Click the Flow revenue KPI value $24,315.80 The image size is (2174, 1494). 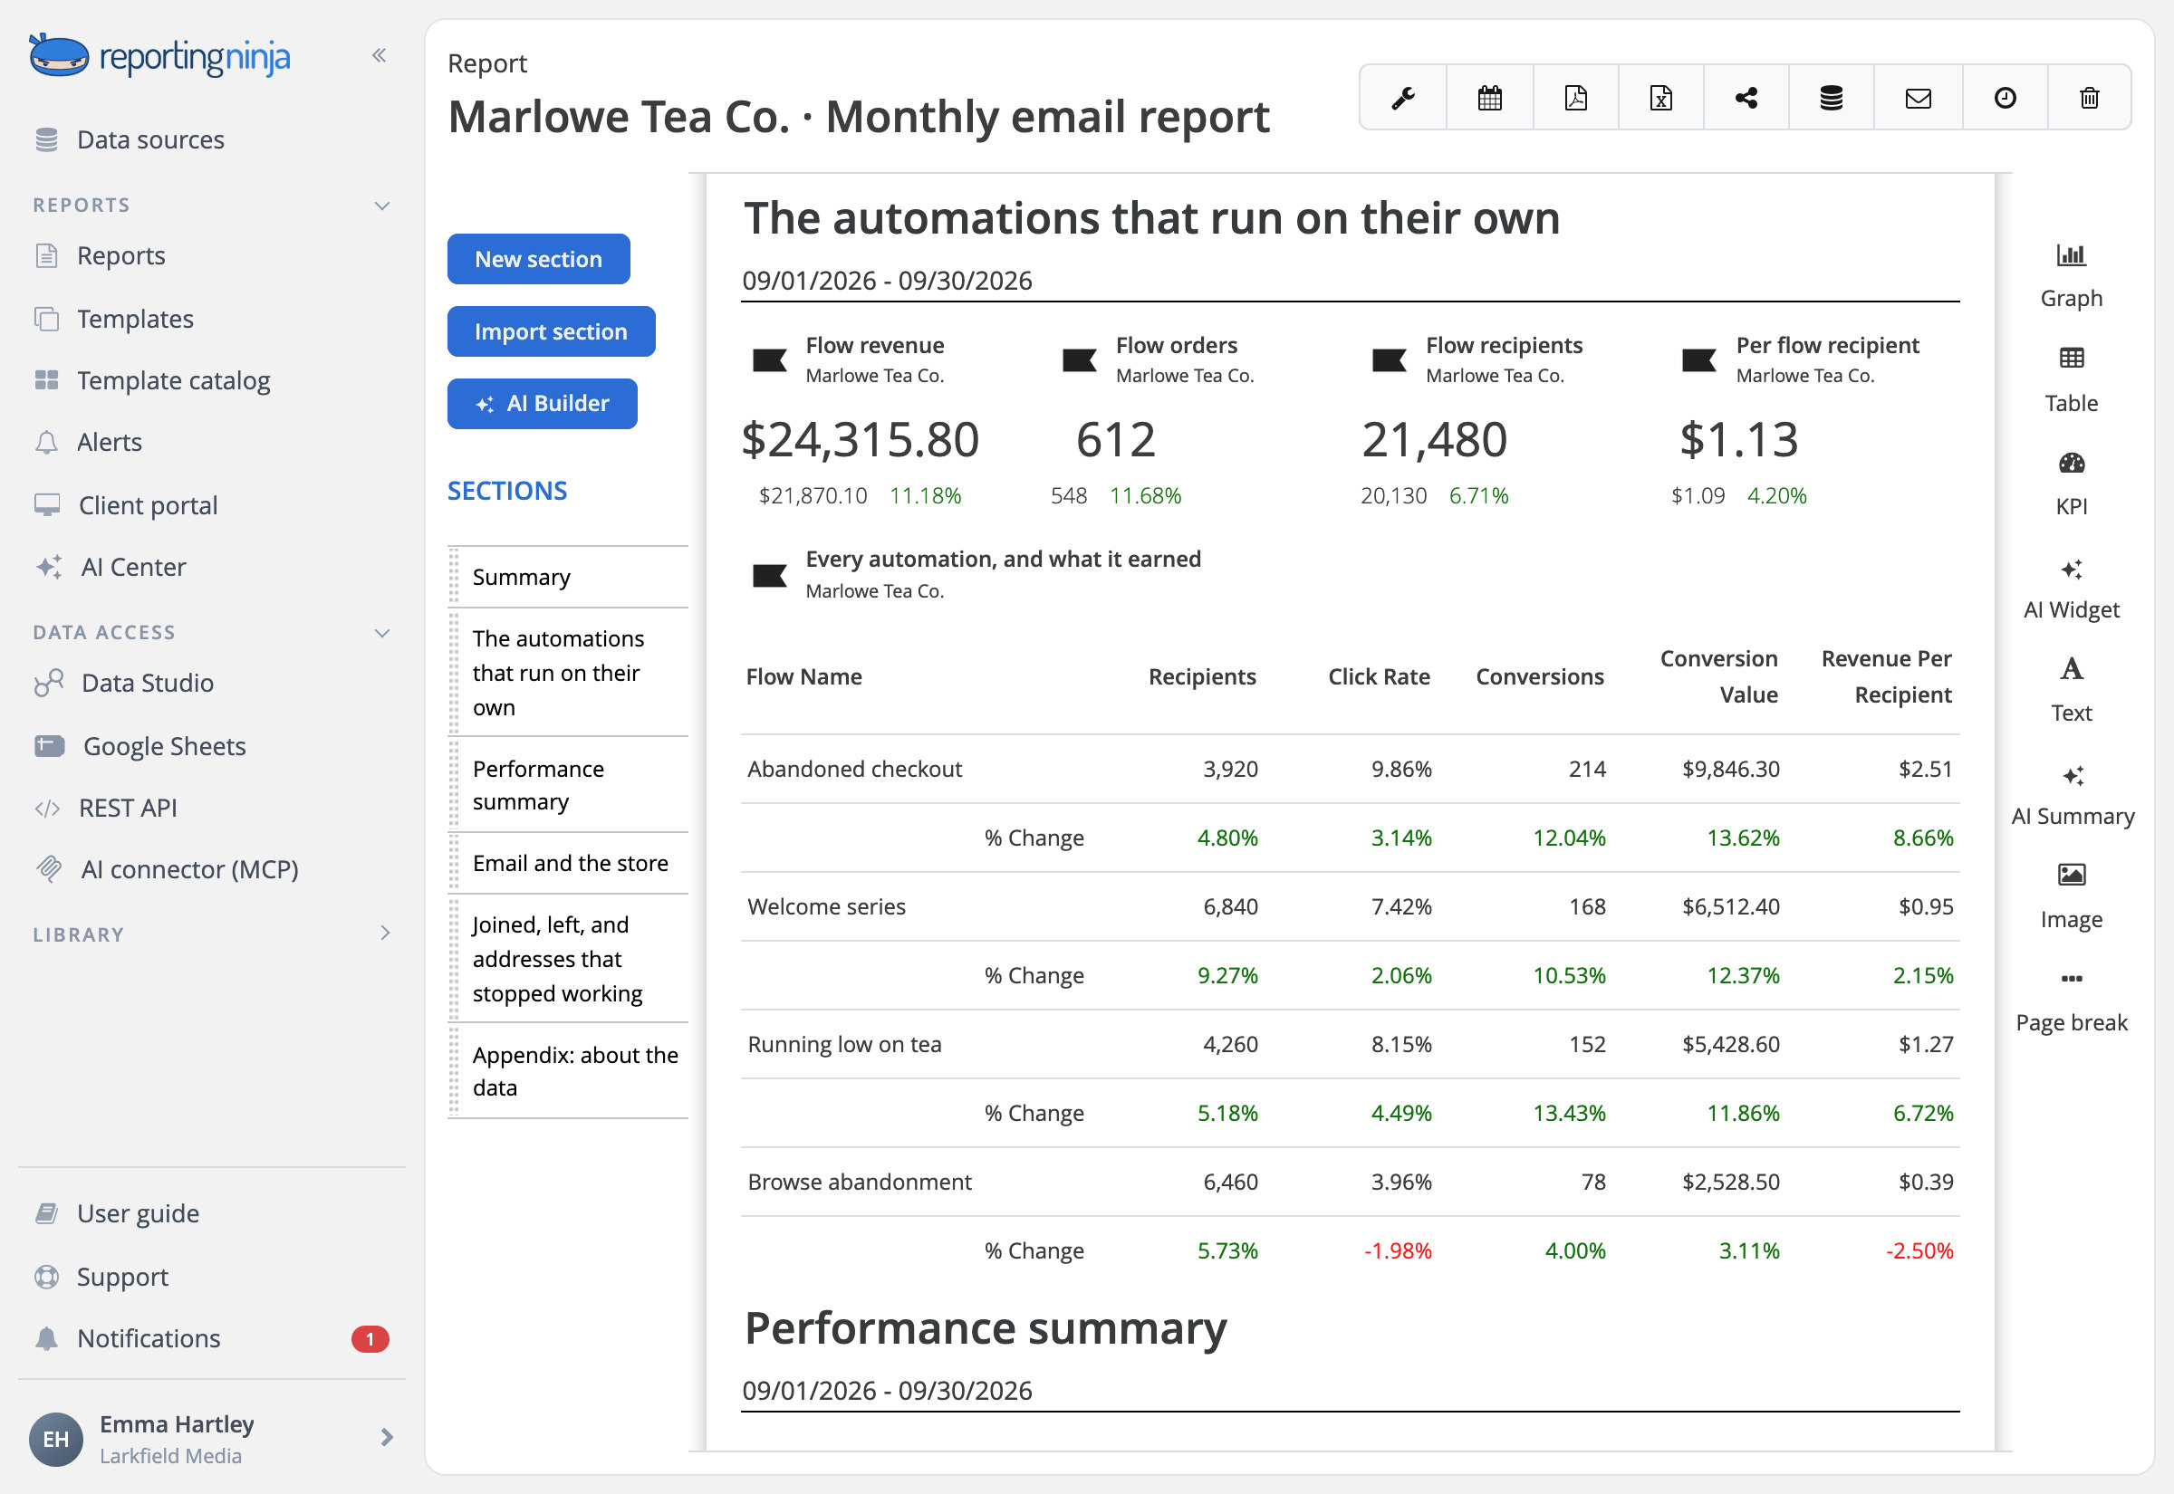click(x=860, y=439)
